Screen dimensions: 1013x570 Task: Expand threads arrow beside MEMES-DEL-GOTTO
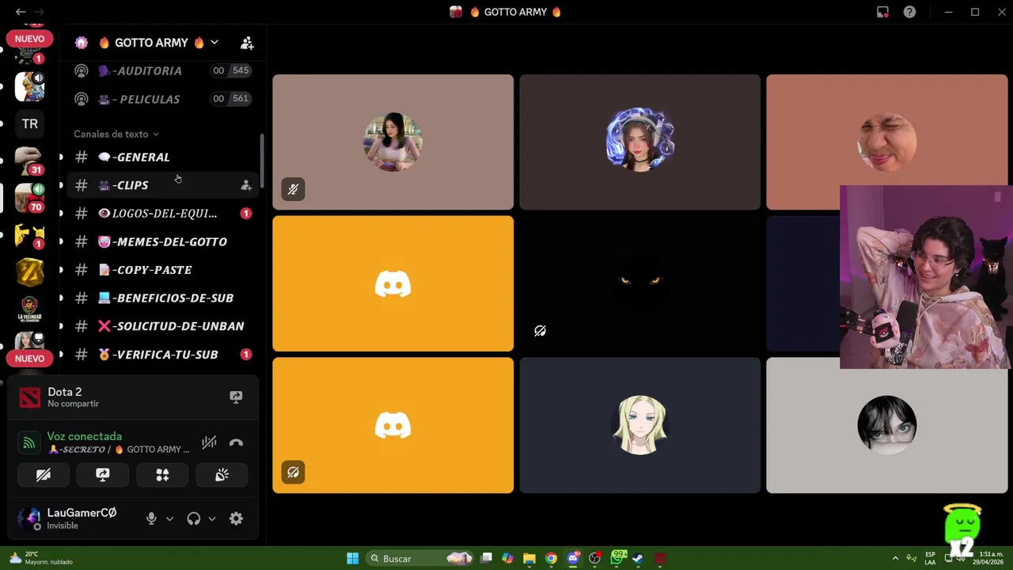61,241
